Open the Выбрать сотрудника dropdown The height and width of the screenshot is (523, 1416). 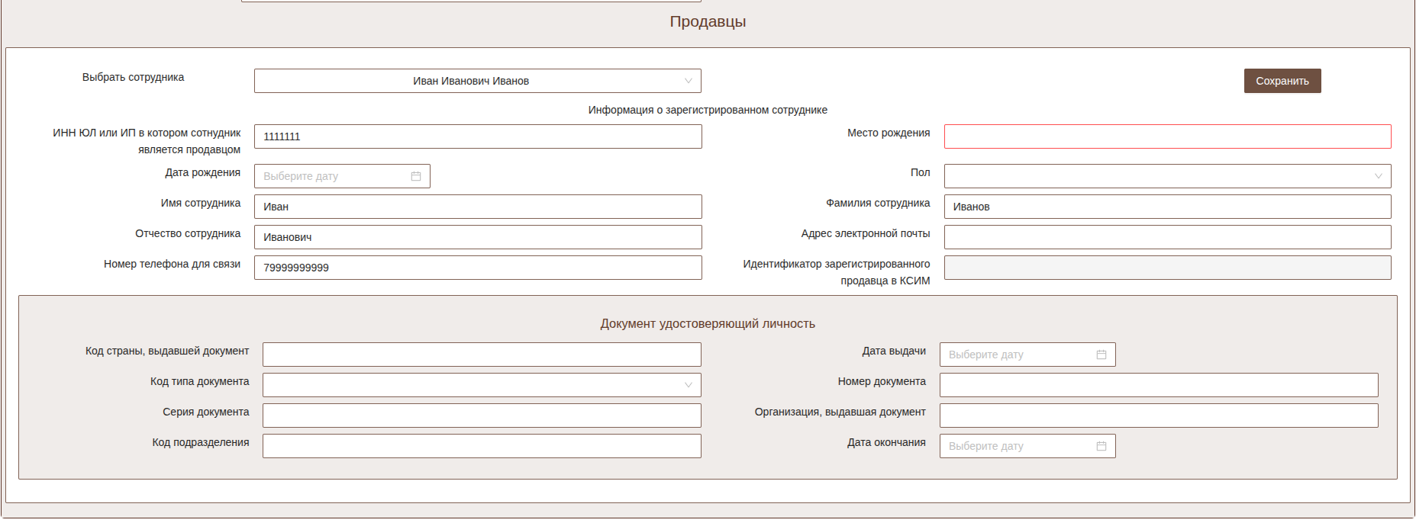click(x=477, y=81)
